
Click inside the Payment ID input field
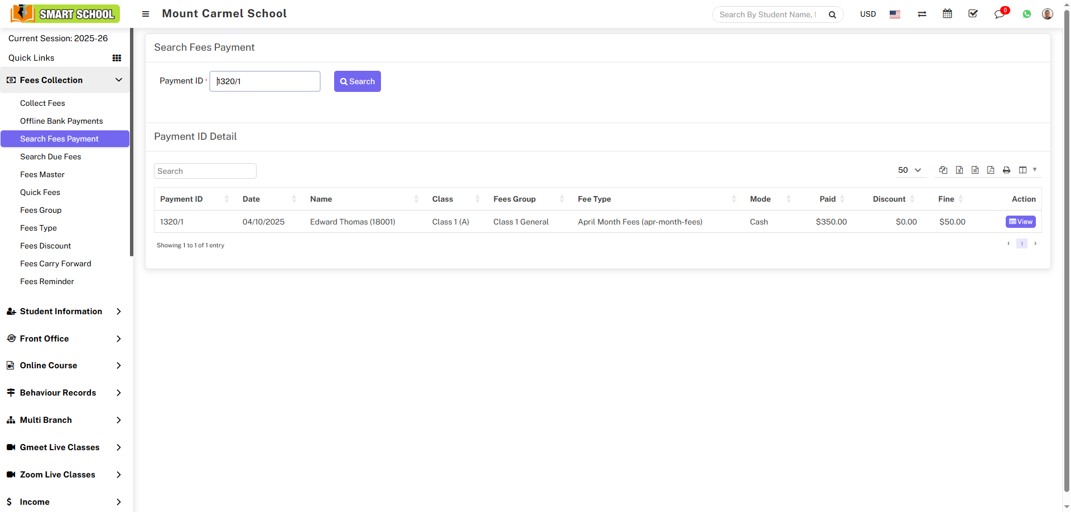click(x=264, y=81)
